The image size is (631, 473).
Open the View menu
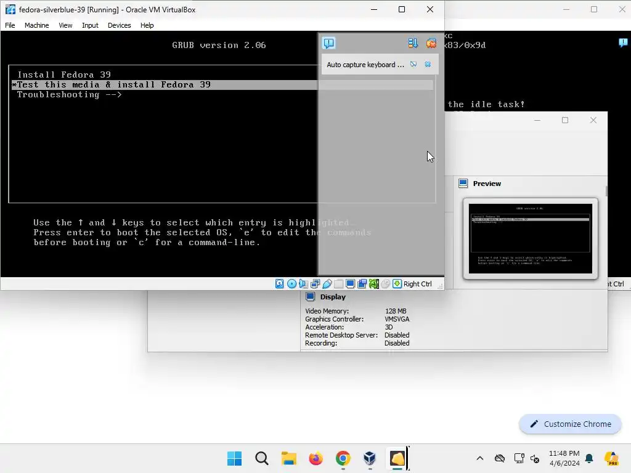click(65, 25)
